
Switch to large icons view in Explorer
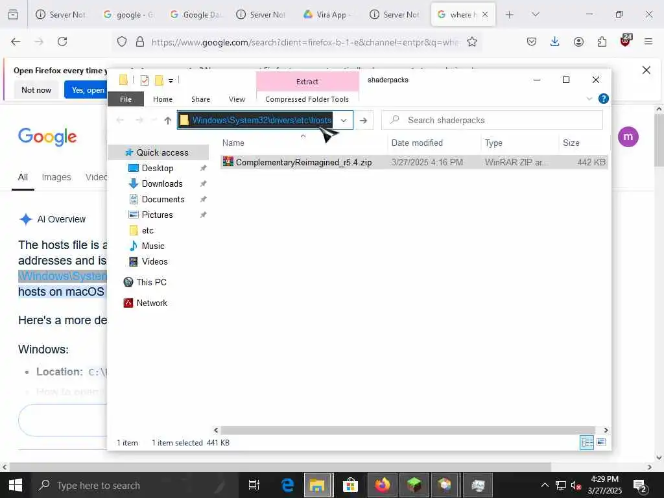pyautogui.click(x=601, y=442)
